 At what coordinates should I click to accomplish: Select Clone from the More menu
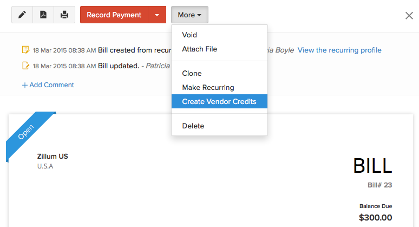pyautogui.click(x=192, y=73)
